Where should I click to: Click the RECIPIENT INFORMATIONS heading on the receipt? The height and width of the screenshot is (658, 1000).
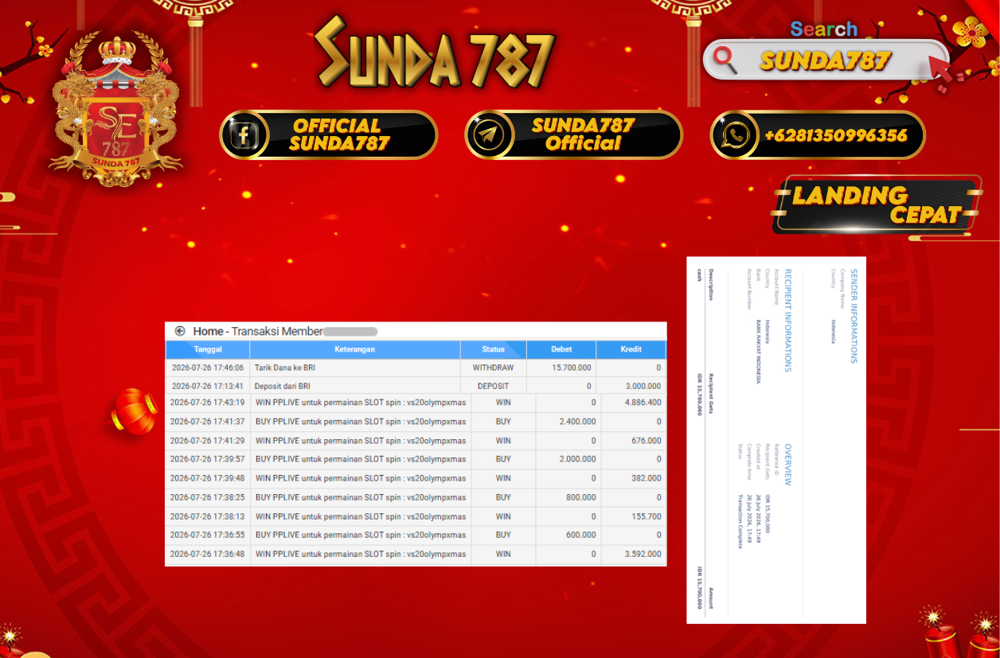point(787,321)
